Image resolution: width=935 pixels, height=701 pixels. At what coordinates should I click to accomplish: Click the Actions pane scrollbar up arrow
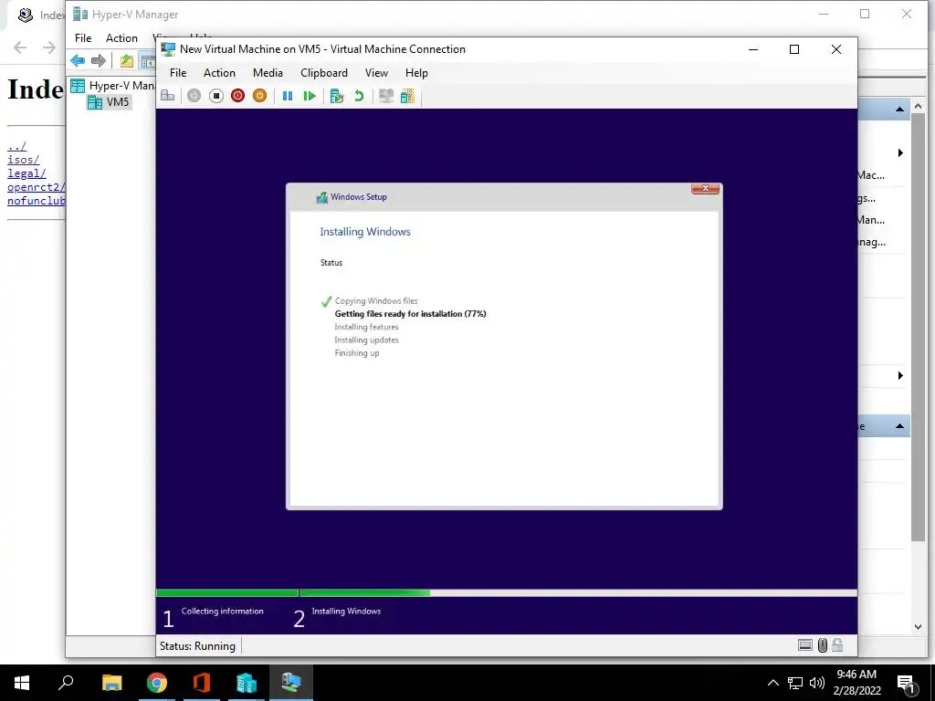(x=919, y=106)
